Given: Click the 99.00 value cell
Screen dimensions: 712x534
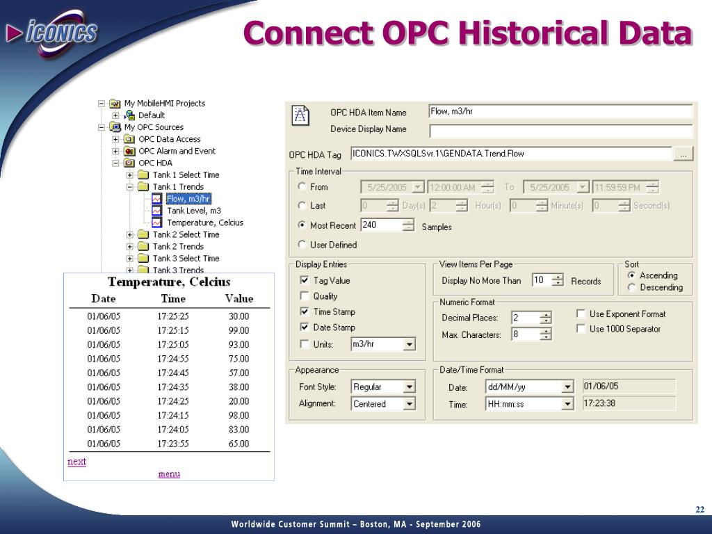Looking at the screenshot, I should (239, 330).
